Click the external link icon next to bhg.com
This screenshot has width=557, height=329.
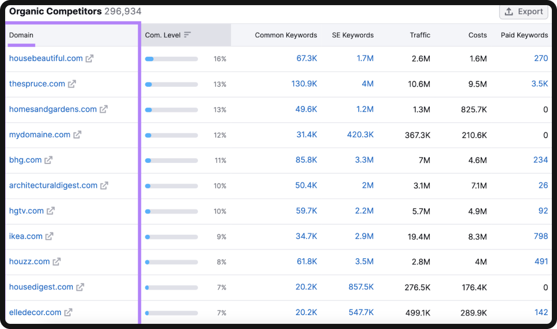(x=48, y=160)
